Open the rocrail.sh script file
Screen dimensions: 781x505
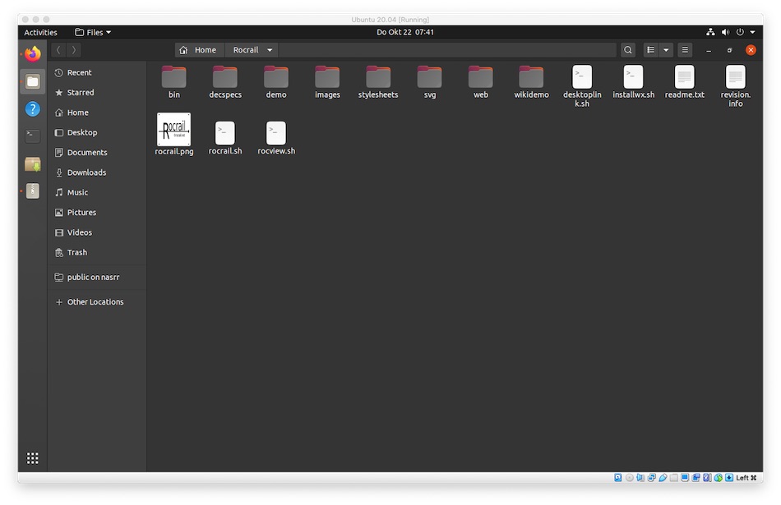pyautogui.click(x=224, y=134)
